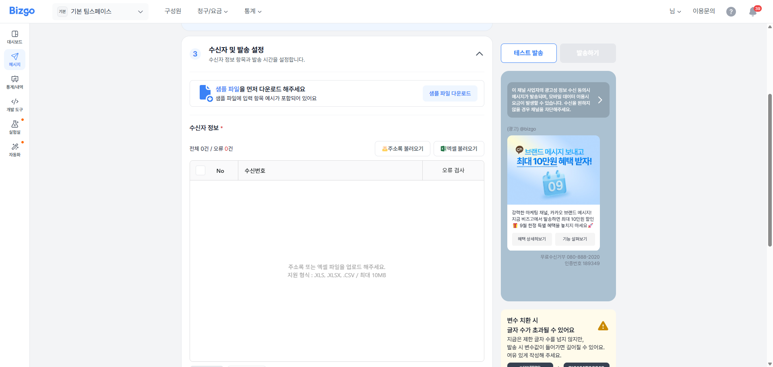Select the 메시지 sidebar icon
Screen dimensions: 773x367
(14, 59)
